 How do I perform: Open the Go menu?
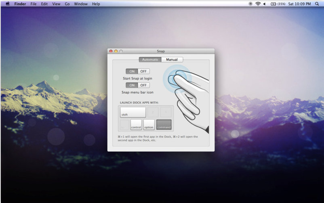pos(67,4)
